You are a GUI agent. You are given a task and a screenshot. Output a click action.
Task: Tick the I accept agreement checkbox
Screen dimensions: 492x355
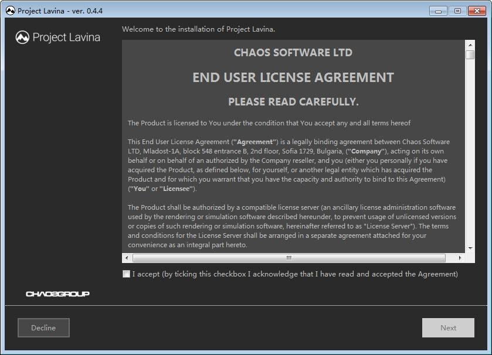tap(126, 274)
